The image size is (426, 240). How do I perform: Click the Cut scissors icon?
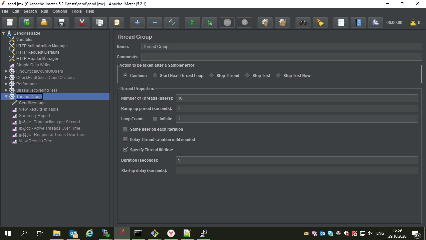point(82,23)
